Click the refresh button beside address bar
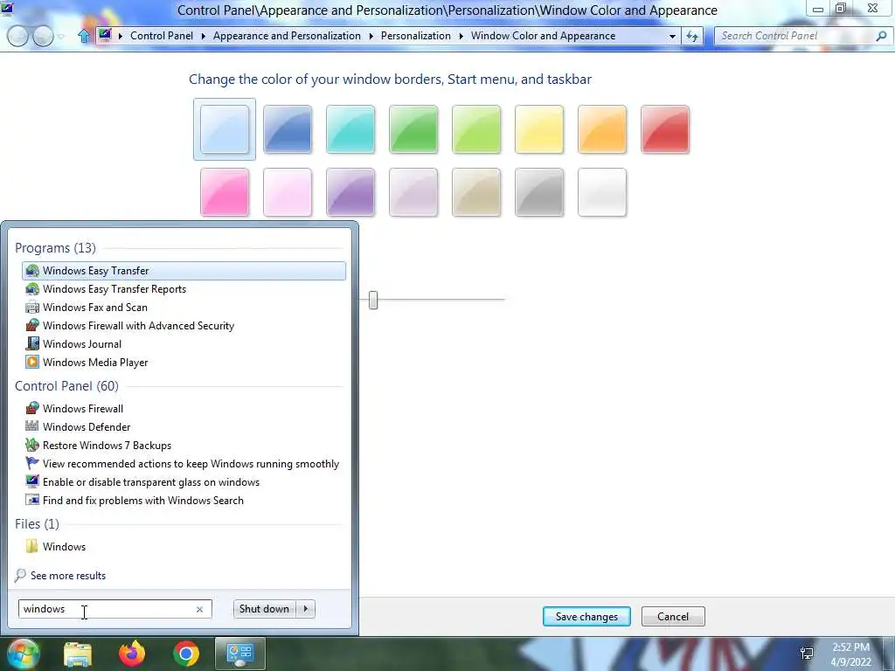Viewport: 895px width, 671px height. pyautogui.click(x=692, y=36)
